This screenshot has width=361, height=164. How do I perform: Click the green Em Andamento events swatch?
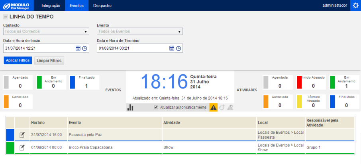[39, 82]
